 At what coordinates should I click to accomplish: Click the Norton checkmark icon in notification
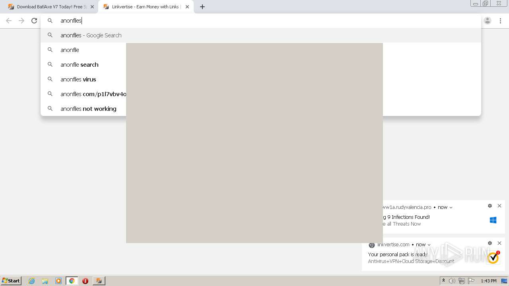[493, 257]
